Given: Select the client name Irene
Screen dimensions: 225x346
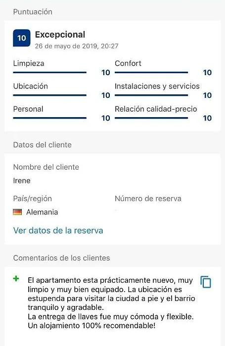Looking at the screenshot, I should click(x=22, y=180).
